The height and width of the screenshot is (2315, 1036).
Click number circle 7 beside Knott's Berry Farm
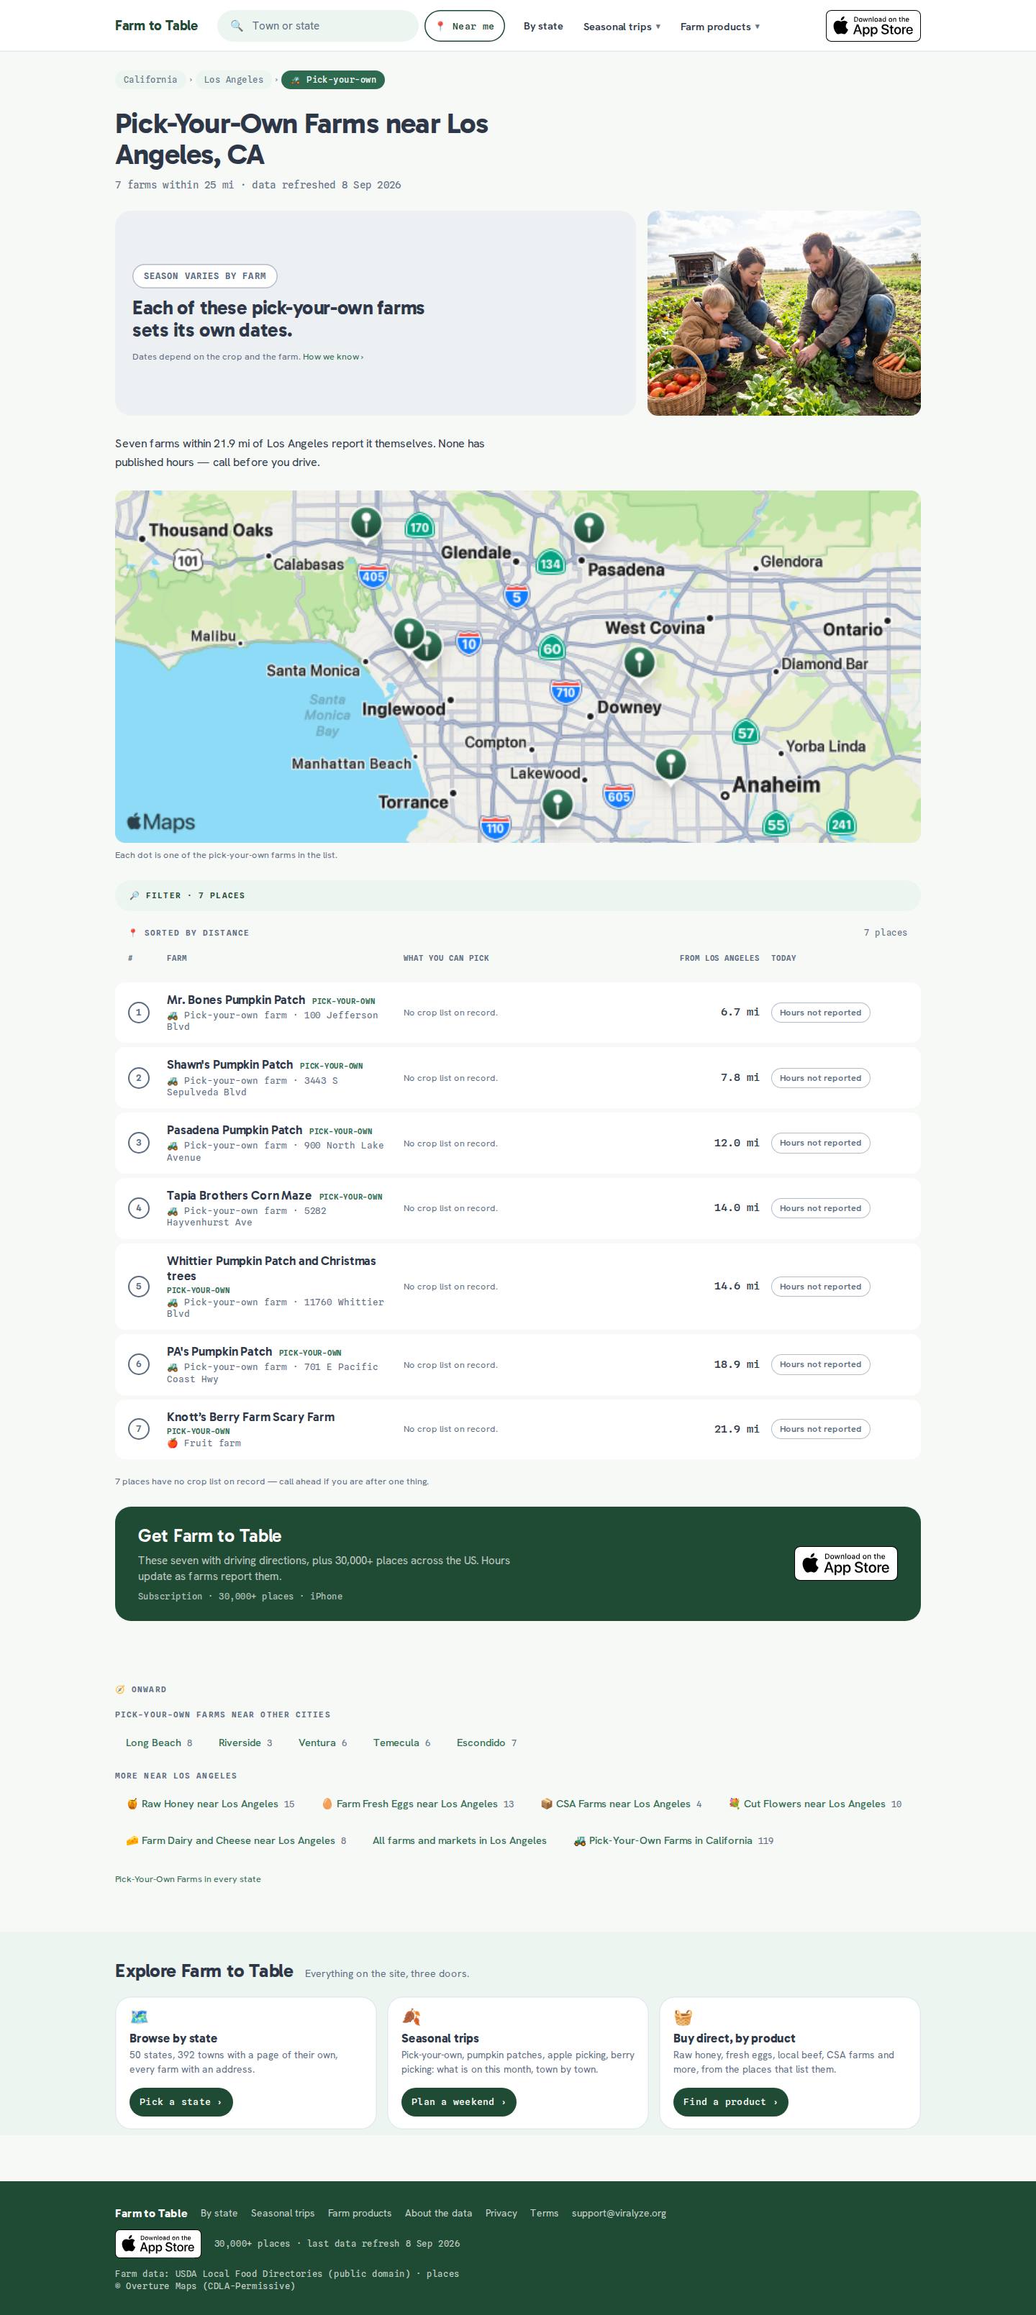tap(138, 1429)
